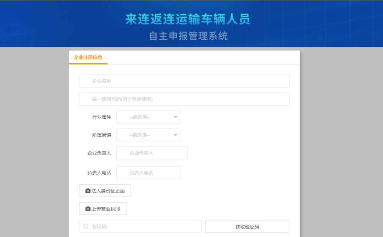The width and height of the screenshot is (383, 237).
Task: Click the 企业负责人 text box
Action: (152, 153)
